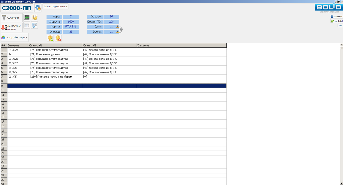Open the Справка help button

336,17
